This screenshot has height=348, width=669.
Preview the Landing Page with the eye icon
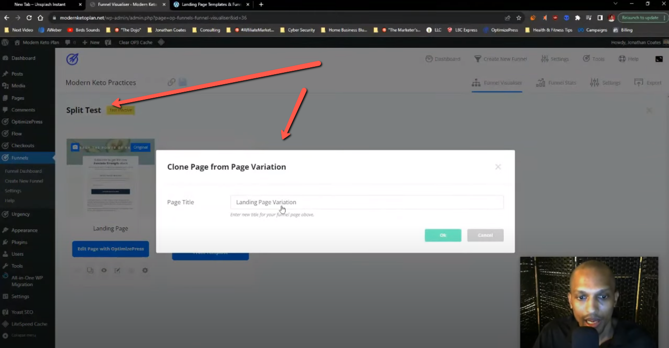tap(104, 270)
